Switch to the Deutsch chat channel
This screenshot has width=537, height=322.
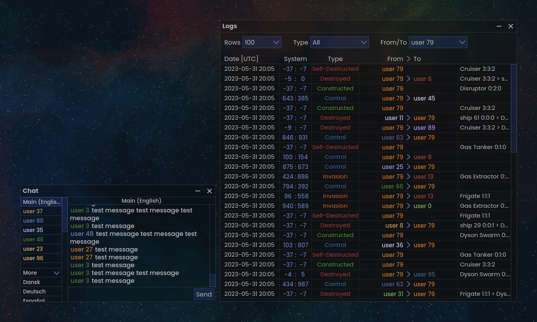tap(41, 291)
